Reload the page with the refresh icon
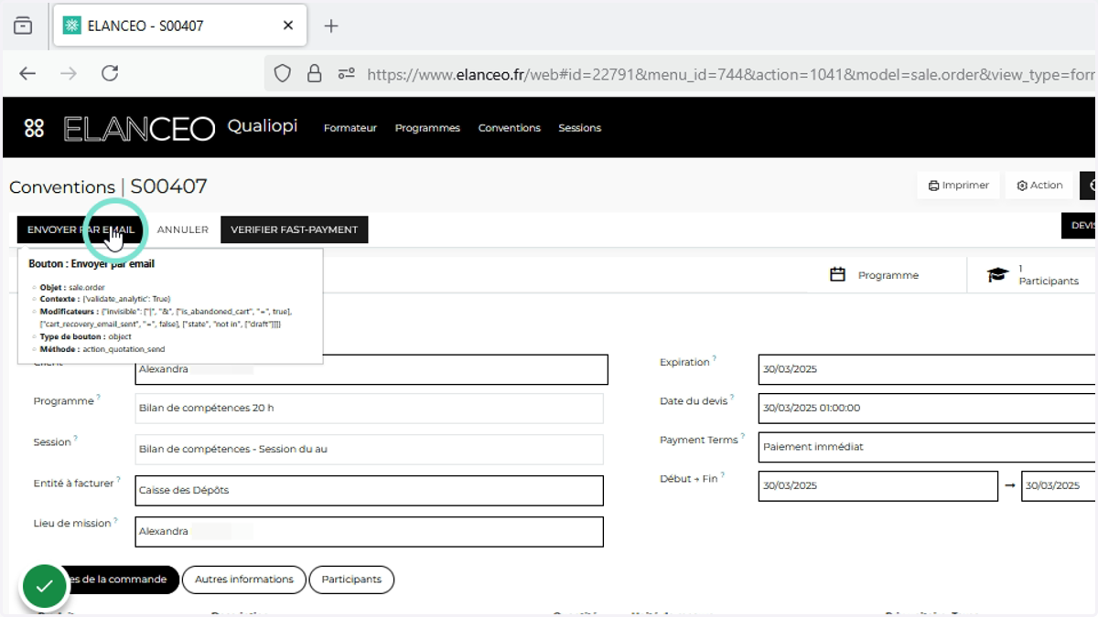The width and height of the screenshot is (1098, 617). (110, 74)
